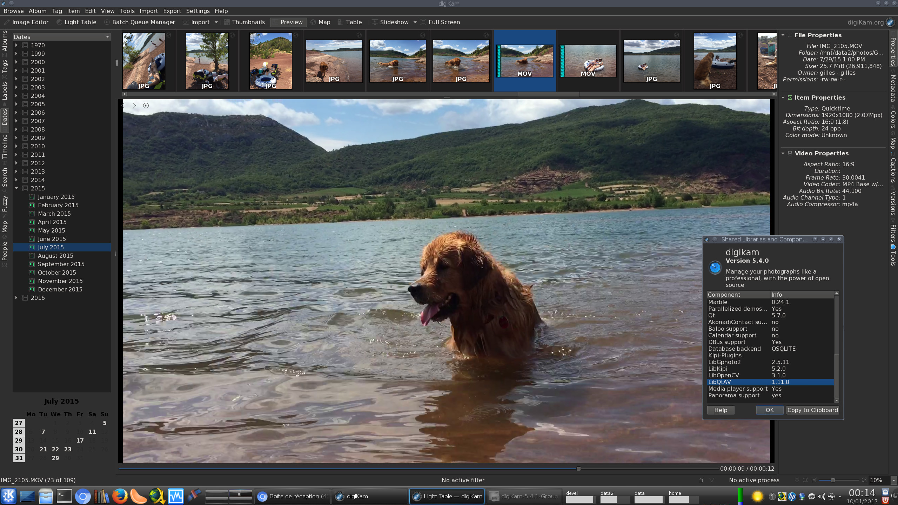This screenshot has height=505, width=898.
Task: Toggle the Captions sidebar panel
Action: tap(893, 172)
